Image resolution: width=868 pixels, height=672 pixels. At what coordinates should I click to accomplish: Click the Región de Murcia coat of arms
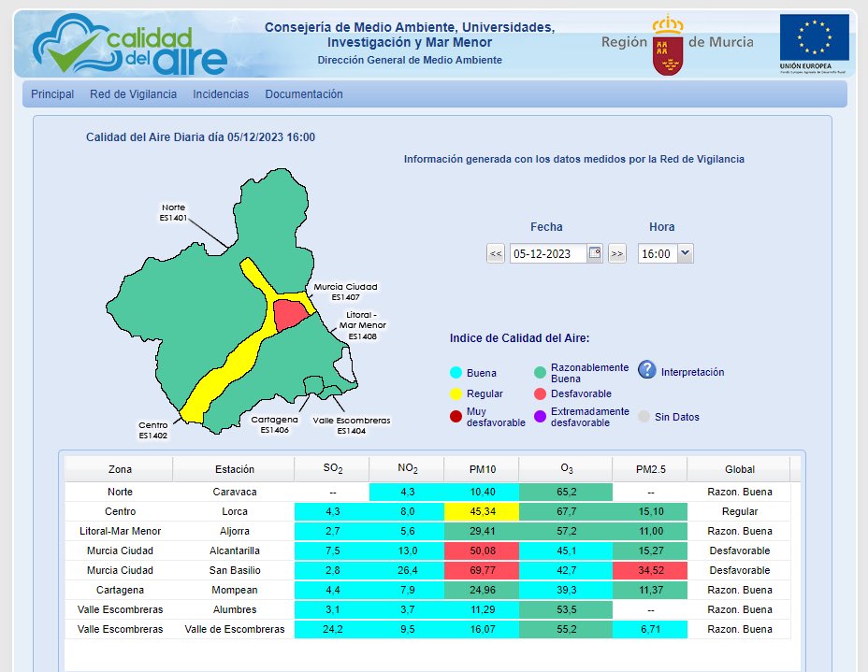pos(668,46)
